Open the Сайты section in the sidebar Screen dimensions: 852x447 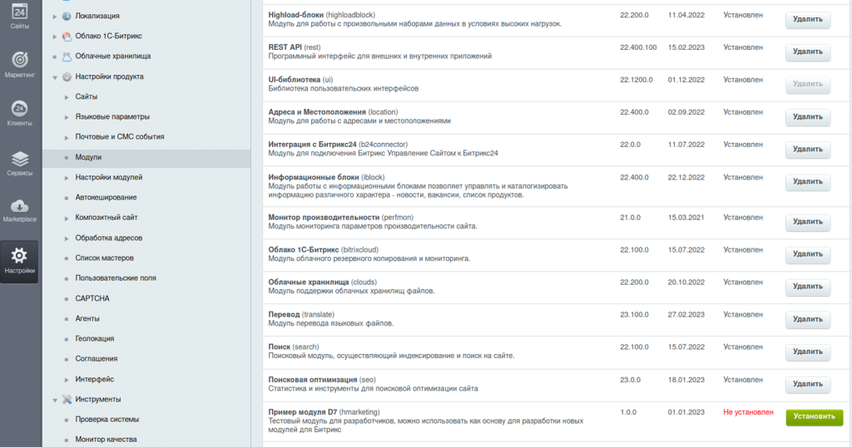pyautogui.click(x=20, y=16)
